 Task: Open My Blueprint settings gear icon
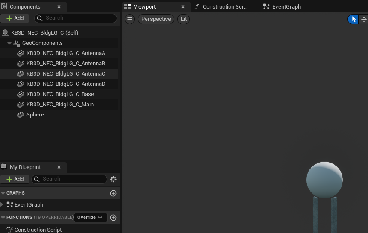point(113,179)
